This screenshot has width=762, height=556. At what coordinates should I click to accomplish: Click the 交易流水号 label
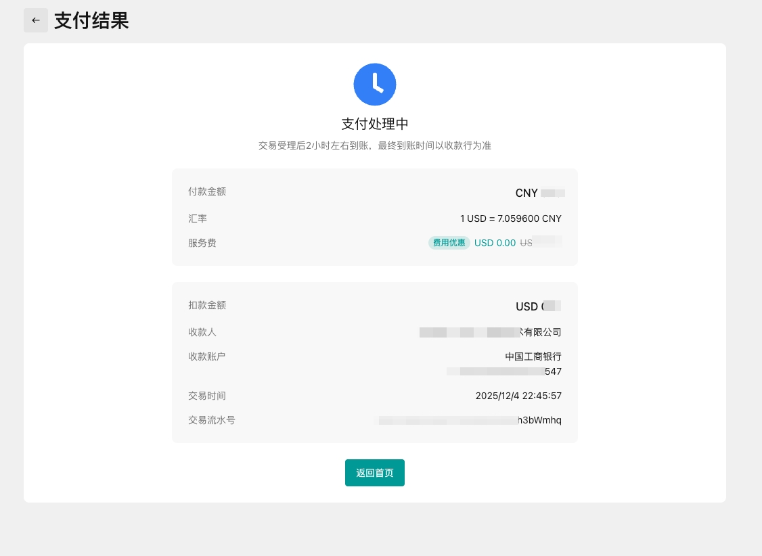pyautogui.click(x=212, y=420)
